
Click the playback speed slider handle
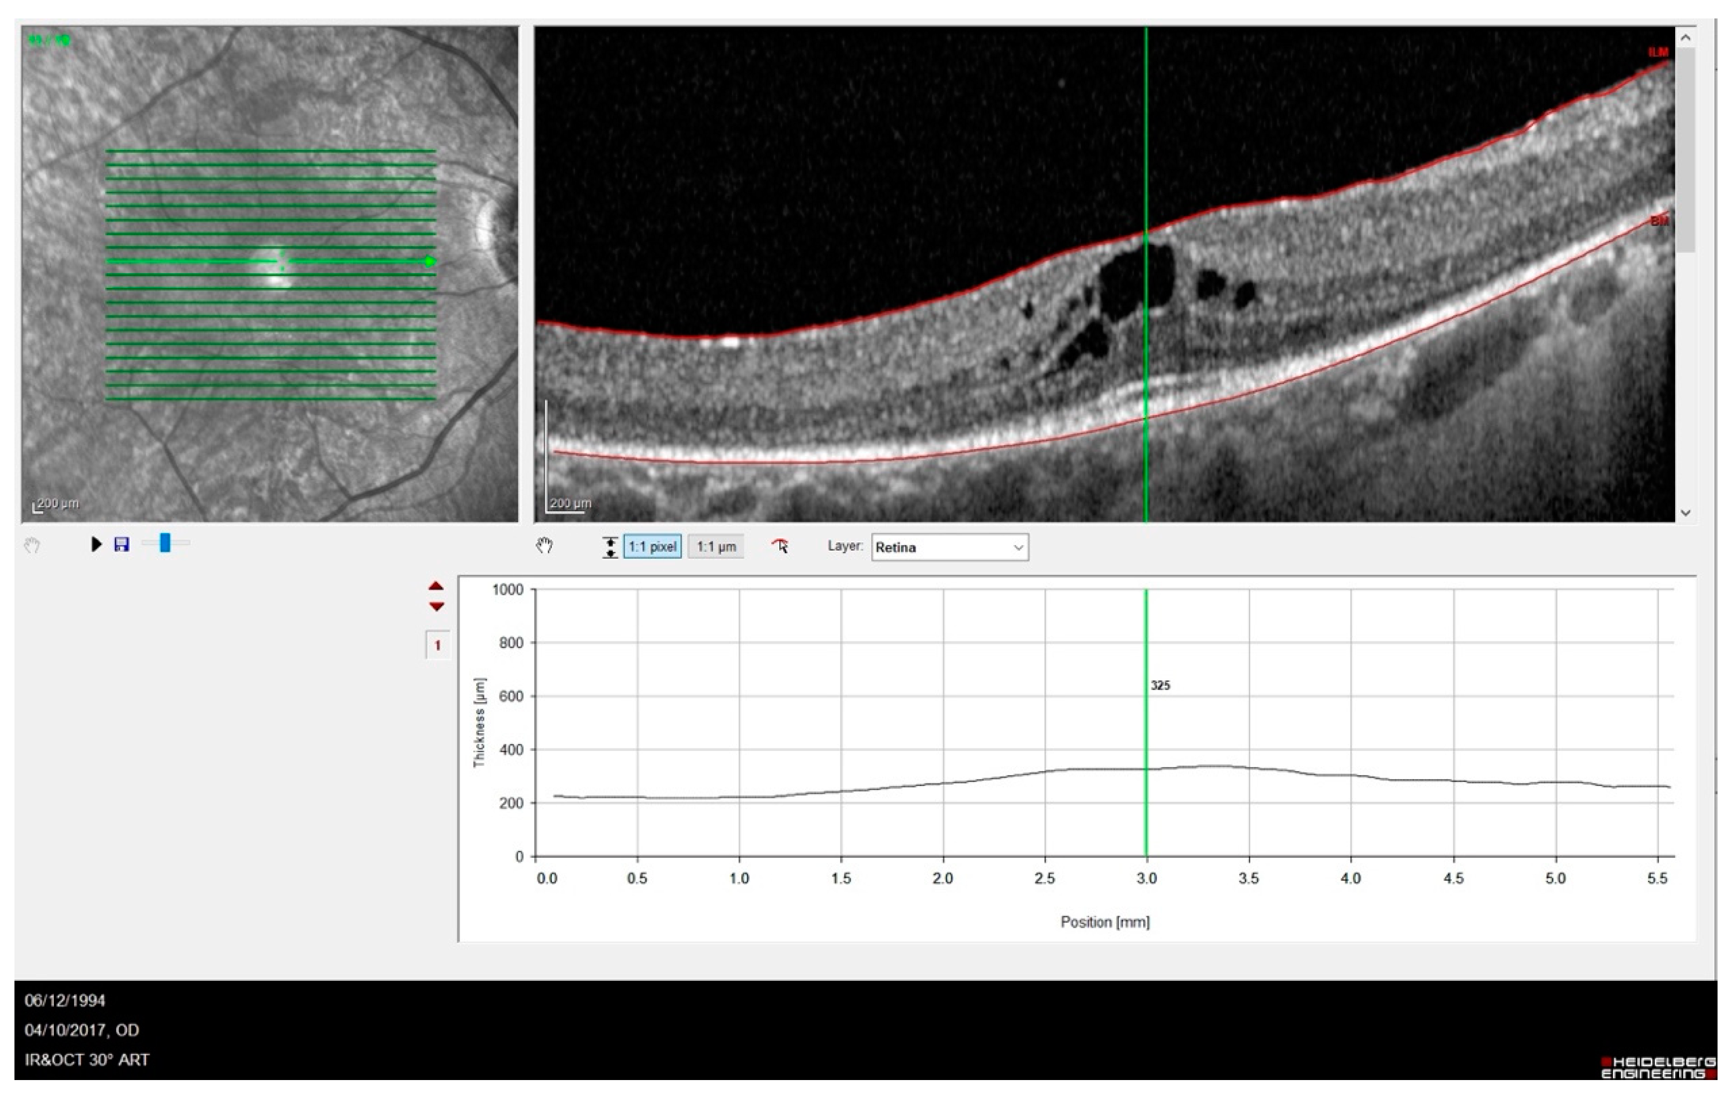click(165, 543)
